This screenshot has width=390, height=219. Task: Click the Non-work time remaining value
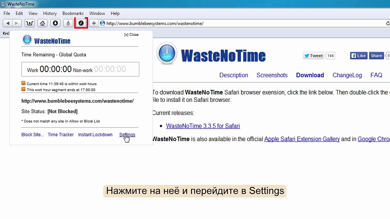[110, 69]
